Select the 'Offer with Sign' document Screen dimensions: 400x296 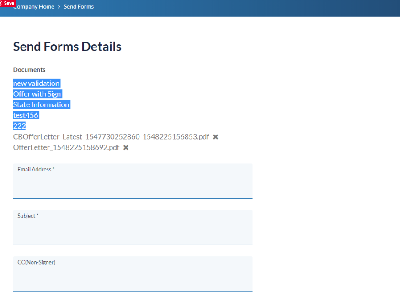point(37,94)
